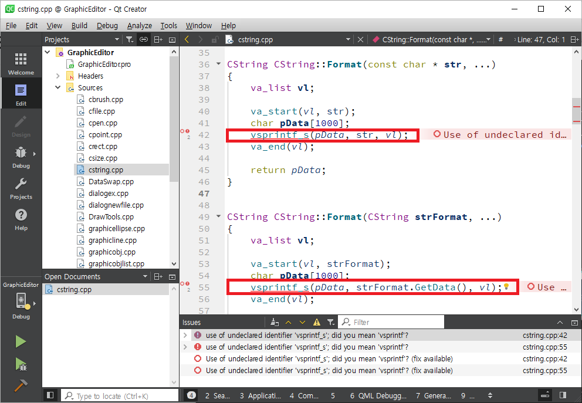Open the Build menu
The width and height of the screenshot is (582, 403).
coord(79,26)
